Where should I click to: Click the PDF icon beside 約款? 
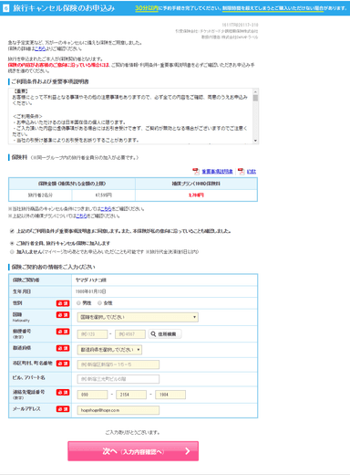coord(241,172)
